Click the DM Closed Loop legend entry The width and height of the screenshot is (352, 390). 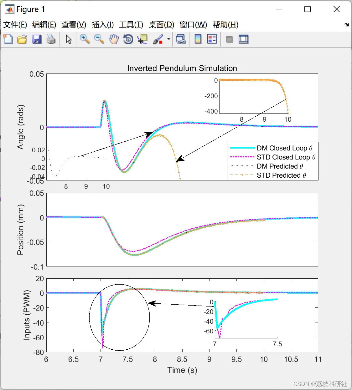click(x=272, y=148)
